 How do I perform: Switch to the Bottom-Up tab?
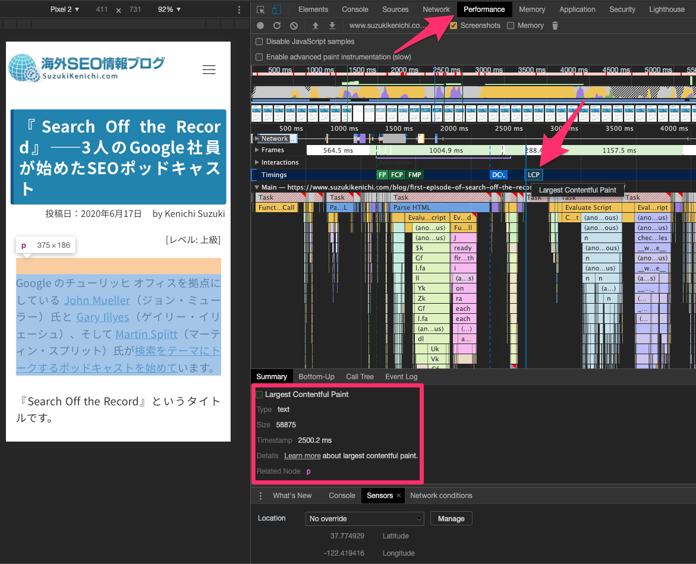[x=316, y=377]
